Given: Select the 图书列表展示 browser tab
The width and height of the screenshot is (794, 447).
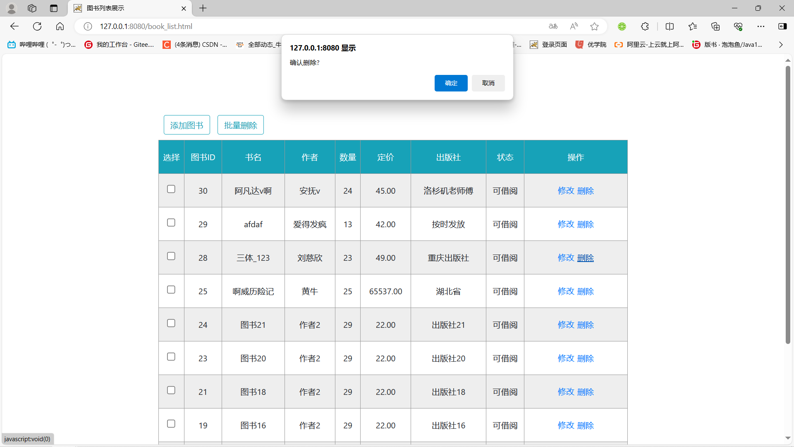Looking at the screenshot, I should (x=130, y=8).
